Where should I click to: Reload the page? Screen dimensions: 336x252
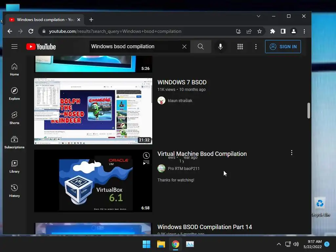[x=31, y=31]
